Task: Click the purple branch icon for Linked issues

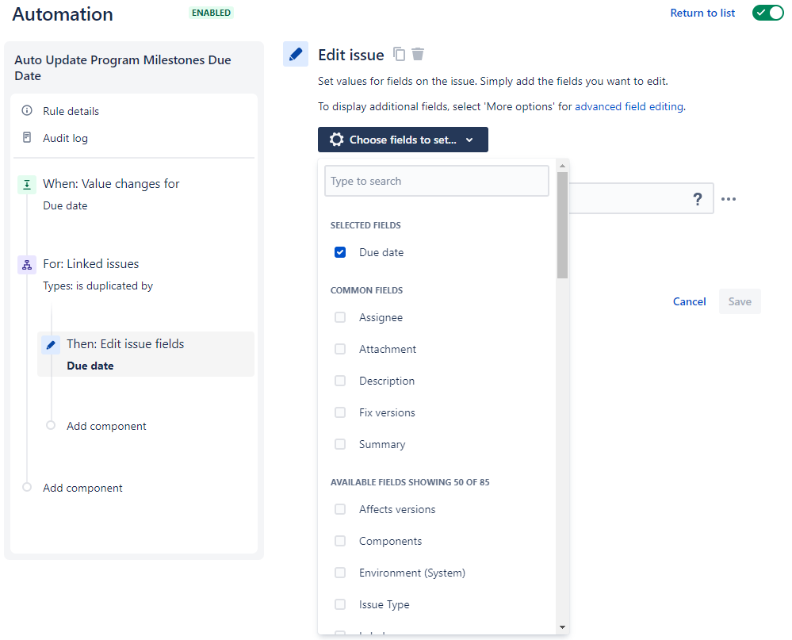Action: click(27, 265)
